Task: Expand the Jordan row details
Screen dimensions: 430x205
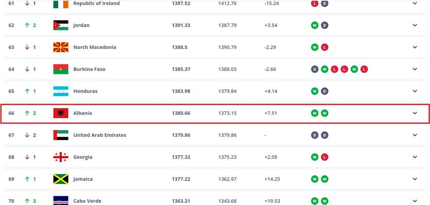Action: click(x=415, y=25)
